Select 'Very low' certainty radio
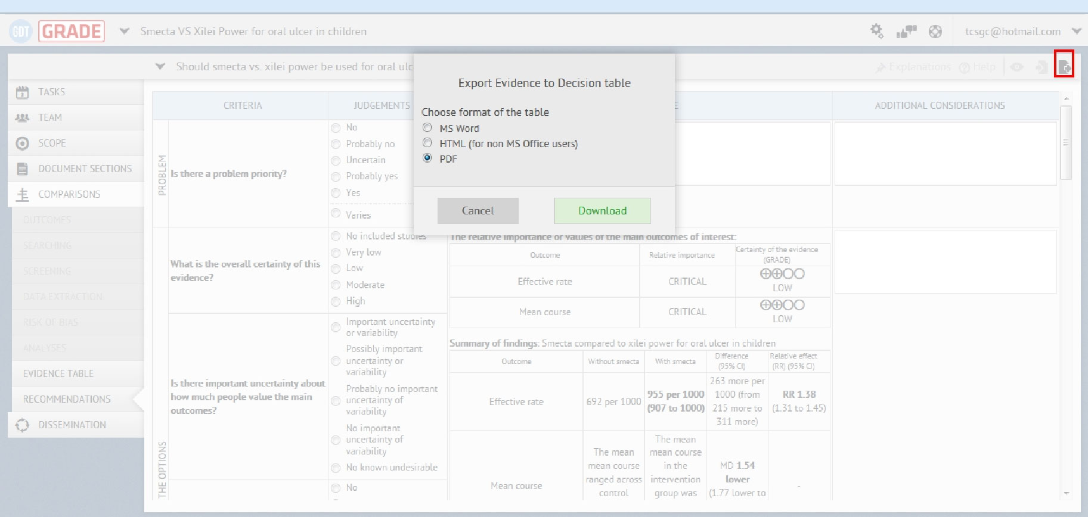 [336, 253]
